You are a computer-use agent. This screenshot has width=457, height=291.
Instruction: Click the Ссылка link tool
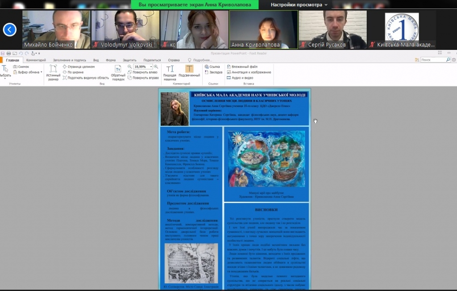point(212,67)
